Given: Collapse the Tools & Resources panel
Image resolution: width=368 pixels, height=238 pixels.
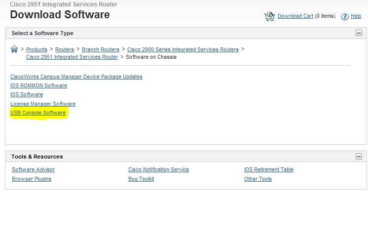Looking at the screenshot, I should (x=359, y=156).
